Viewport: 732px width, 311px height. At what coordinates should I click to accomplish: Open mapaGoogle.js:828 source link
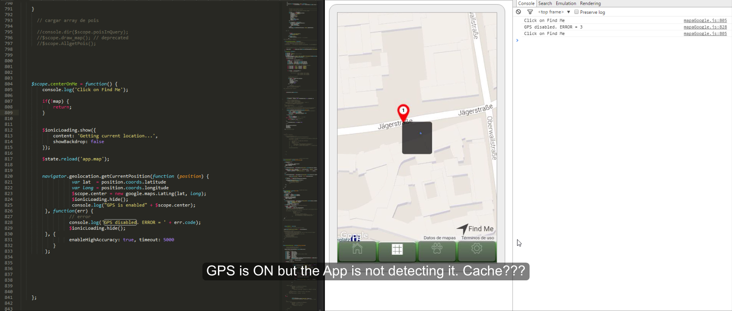pos(705,27)
